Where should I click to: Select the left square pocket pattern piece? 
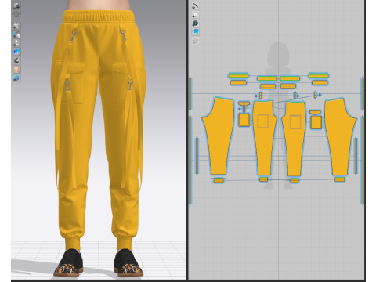(244, 120)
